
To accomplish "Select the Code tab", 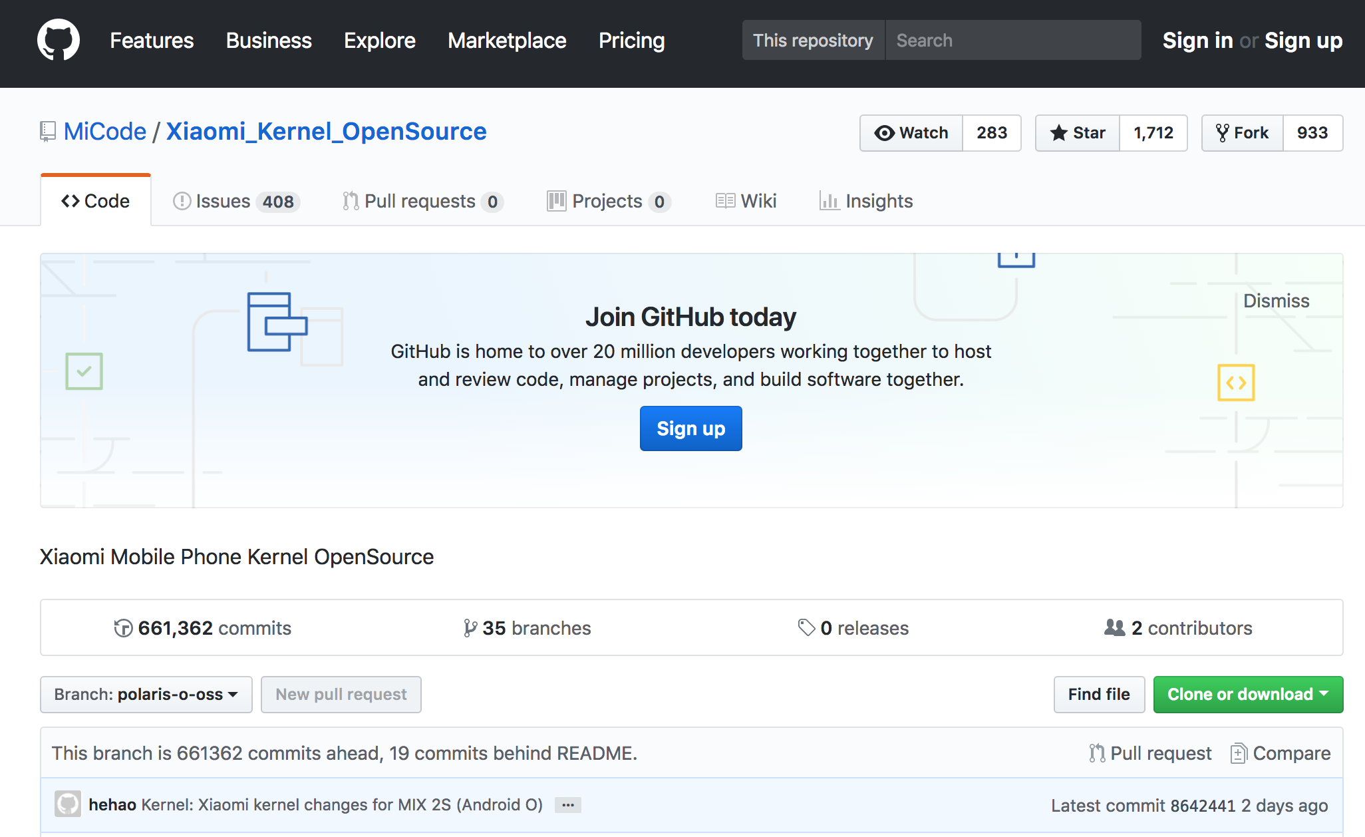I will 96,201.
